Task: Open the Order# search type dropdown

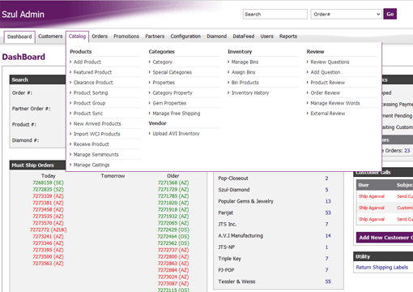Action: coord(347,14)
